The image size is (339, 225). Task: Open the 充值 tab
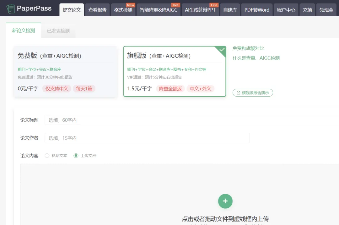(307, 10)
